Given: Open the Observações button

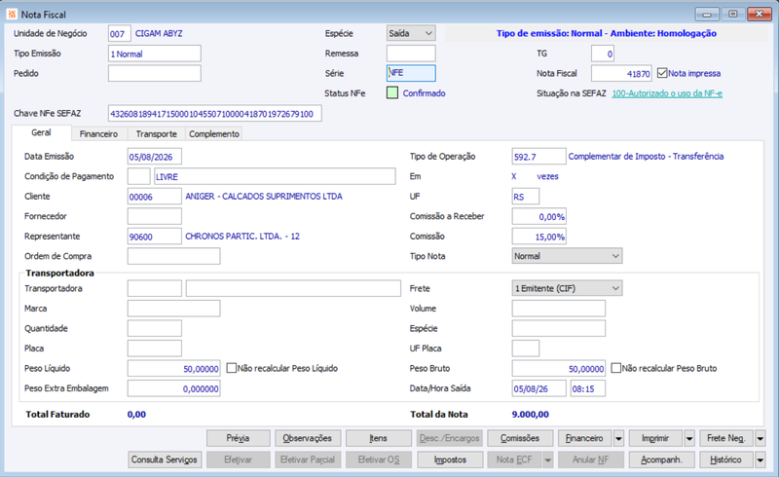Looking at the screenshot, I should (308, 438).
